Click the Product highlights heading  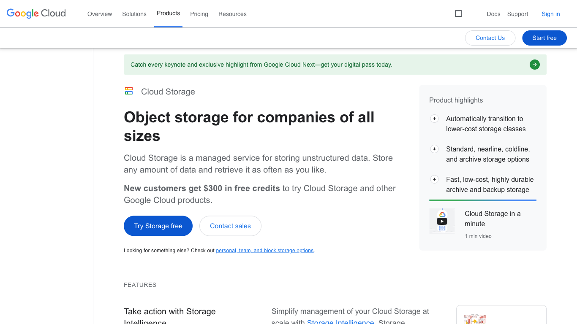click(x=456, y=100)
